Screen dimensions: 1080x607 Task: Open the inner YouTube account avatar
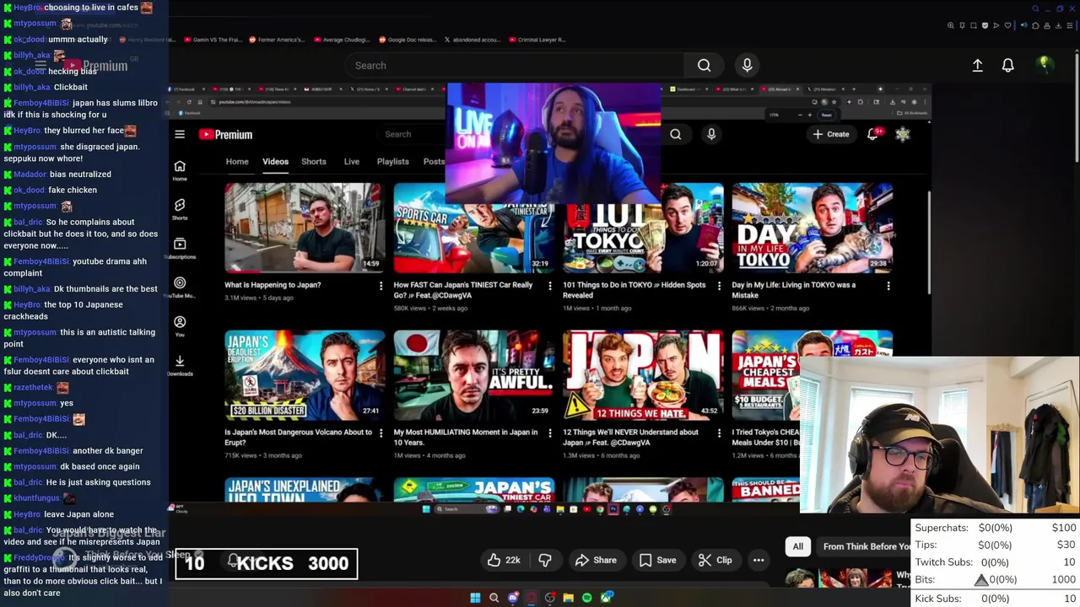point(903,134)
